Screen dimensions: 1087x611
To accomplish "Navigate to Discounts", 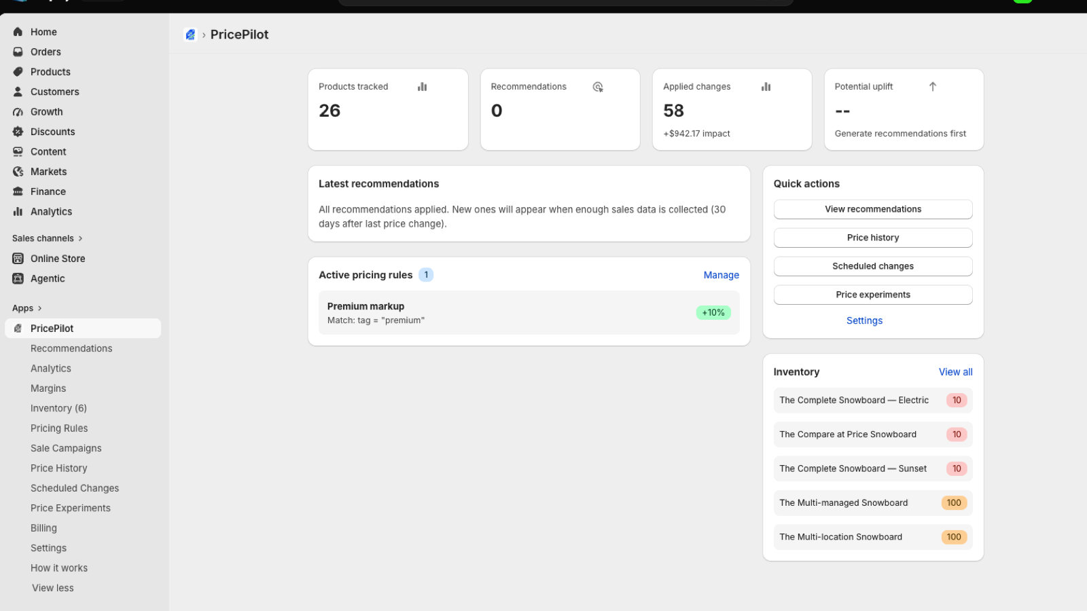I will click(x=52, y=132).
